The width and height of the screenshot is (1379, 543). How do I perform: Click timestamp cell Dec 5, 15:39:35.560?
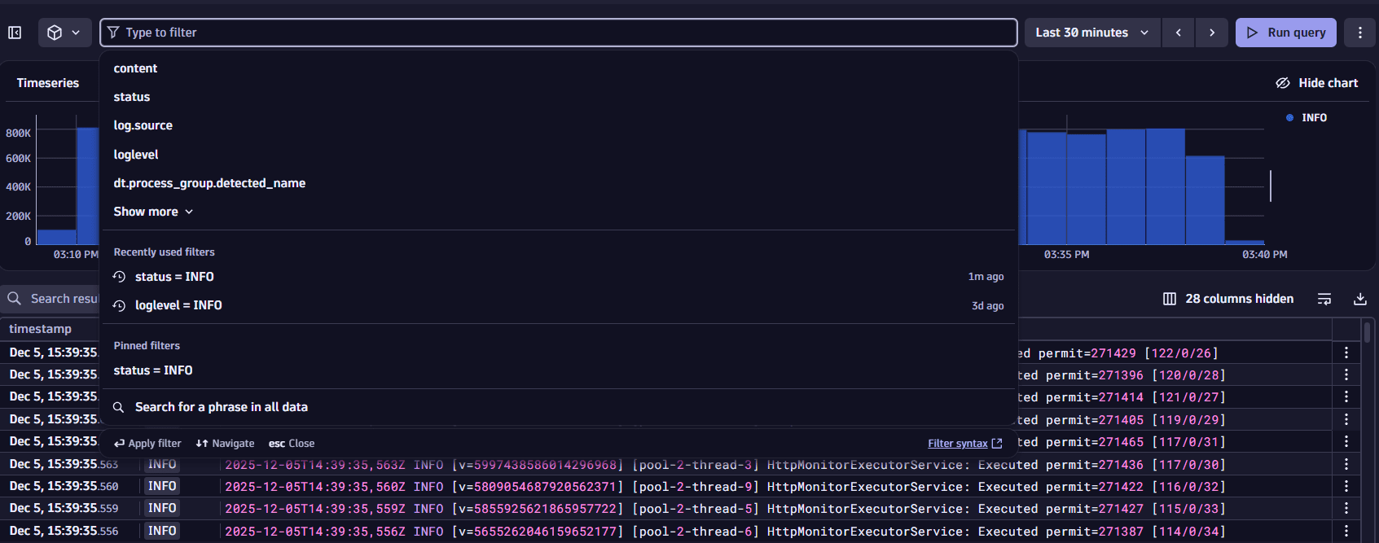pos(64,486)
